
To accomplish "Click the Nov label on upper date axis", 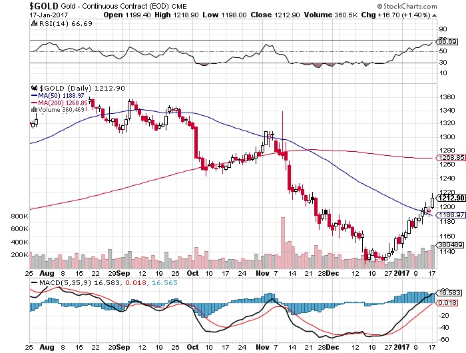I will pos(262,273).
